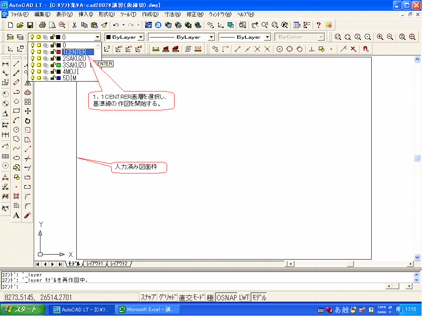The width and height of the screenshot is (422, 316).
Task: Click the AutoCAD LT taskbar button
Action: click(x=81, y=309)
